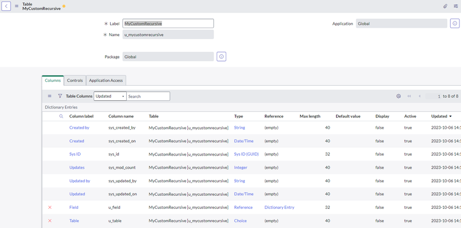Image resolution: width=461 pixels, height=228 pixels.
Task: Click the Package field showing Global
Action: (168, 56)
